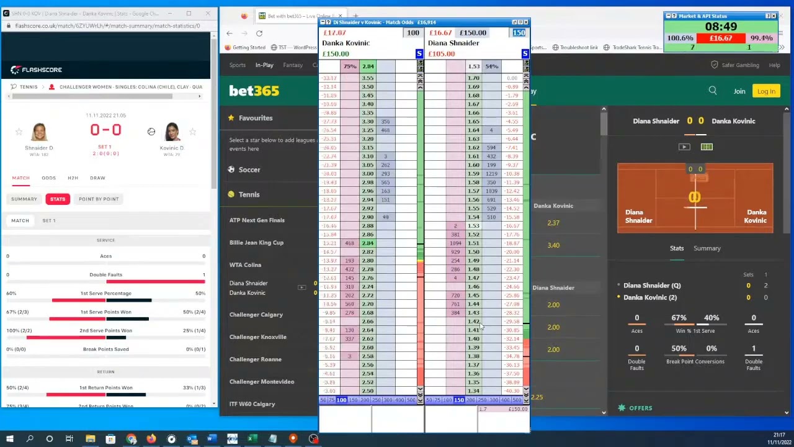Open POINT BY POINT tab on Flashscore
The image size is (794, 447).
point(99,199)
